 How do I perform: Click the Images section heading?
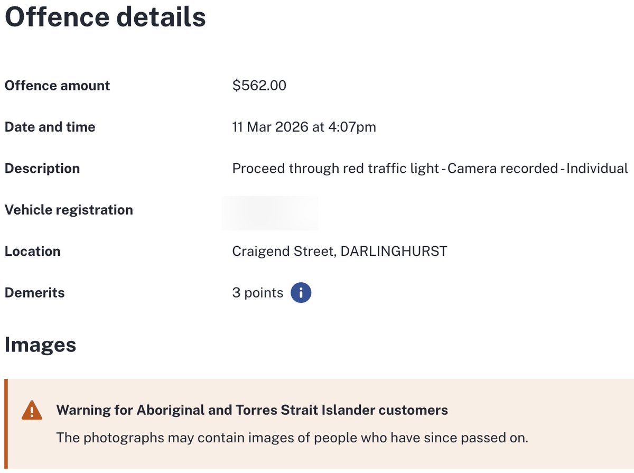coord(40,345)
